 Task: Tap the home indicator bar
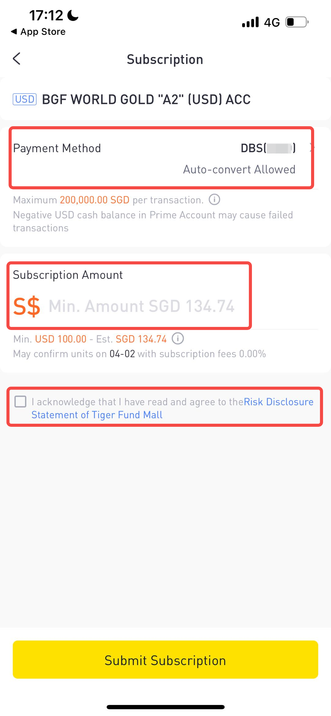[x=165, y=707]
